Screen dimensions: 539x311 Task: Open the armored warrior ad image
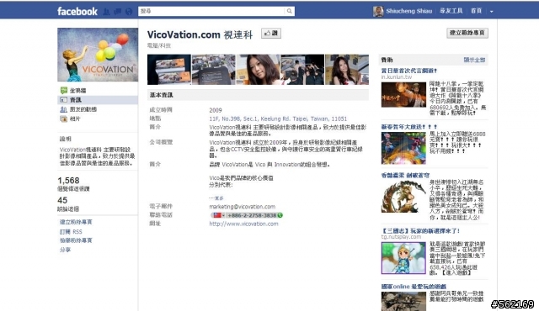pyautogui.click(x=403, y=197)
